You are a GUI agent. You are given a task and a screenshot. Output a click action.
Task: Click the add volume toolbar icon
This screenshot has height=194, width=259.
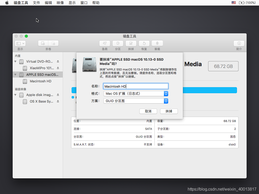(43, 43)
